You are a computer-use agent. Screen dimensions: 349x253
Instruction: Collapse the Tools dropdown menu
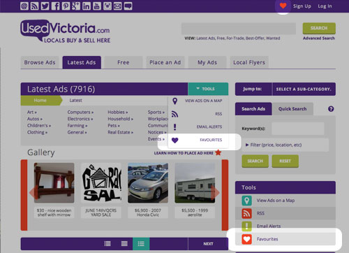tap(208, 89)
